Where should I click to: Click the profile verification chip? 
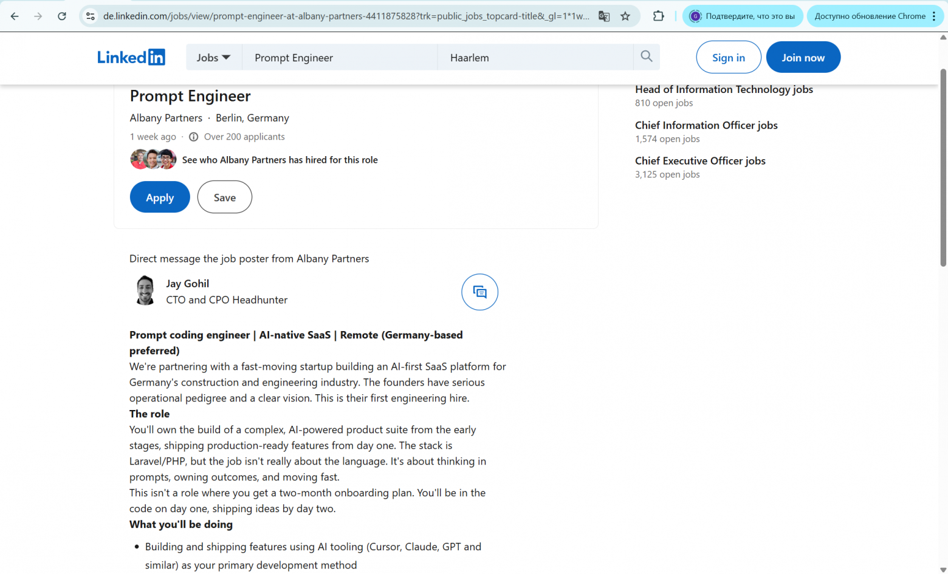coord(743,16)
